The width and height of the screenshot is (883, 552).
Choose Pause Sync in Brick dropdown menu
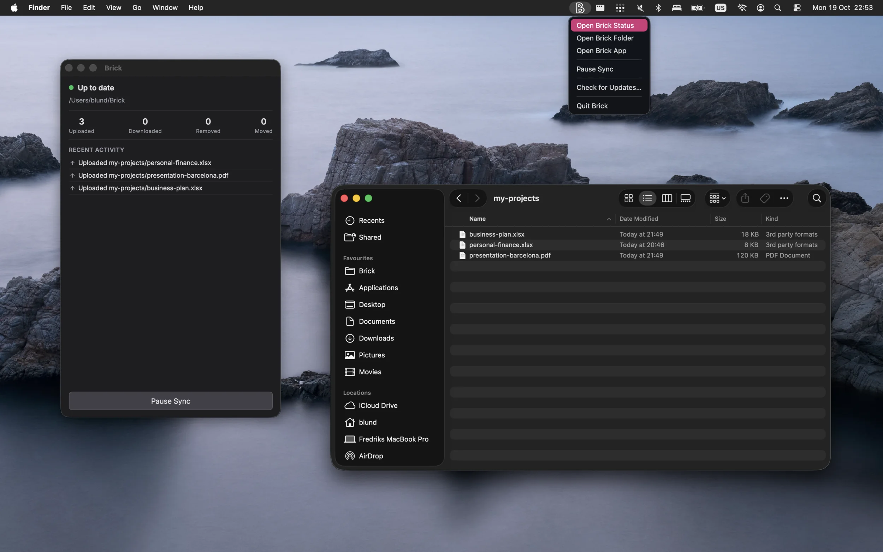click(609, 69)
